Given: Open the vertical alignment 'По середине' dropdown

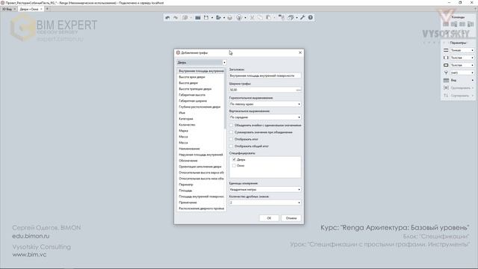Looking at the screenshot, I should click(x=265, y=117).
